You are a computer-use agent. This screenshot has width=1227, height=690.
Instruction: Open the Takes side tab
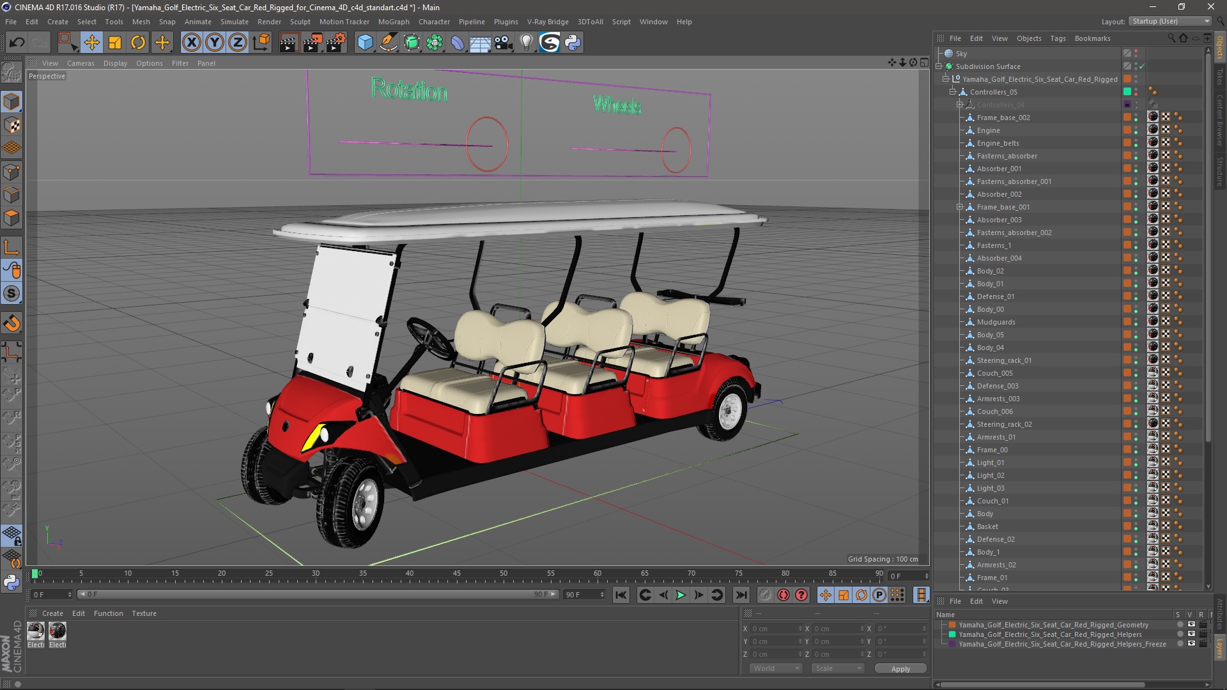click(1220, 77)
